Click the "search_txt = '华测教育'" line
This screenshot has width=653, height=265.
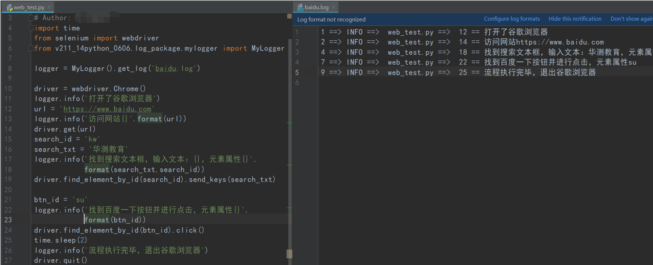click(81, 150)
